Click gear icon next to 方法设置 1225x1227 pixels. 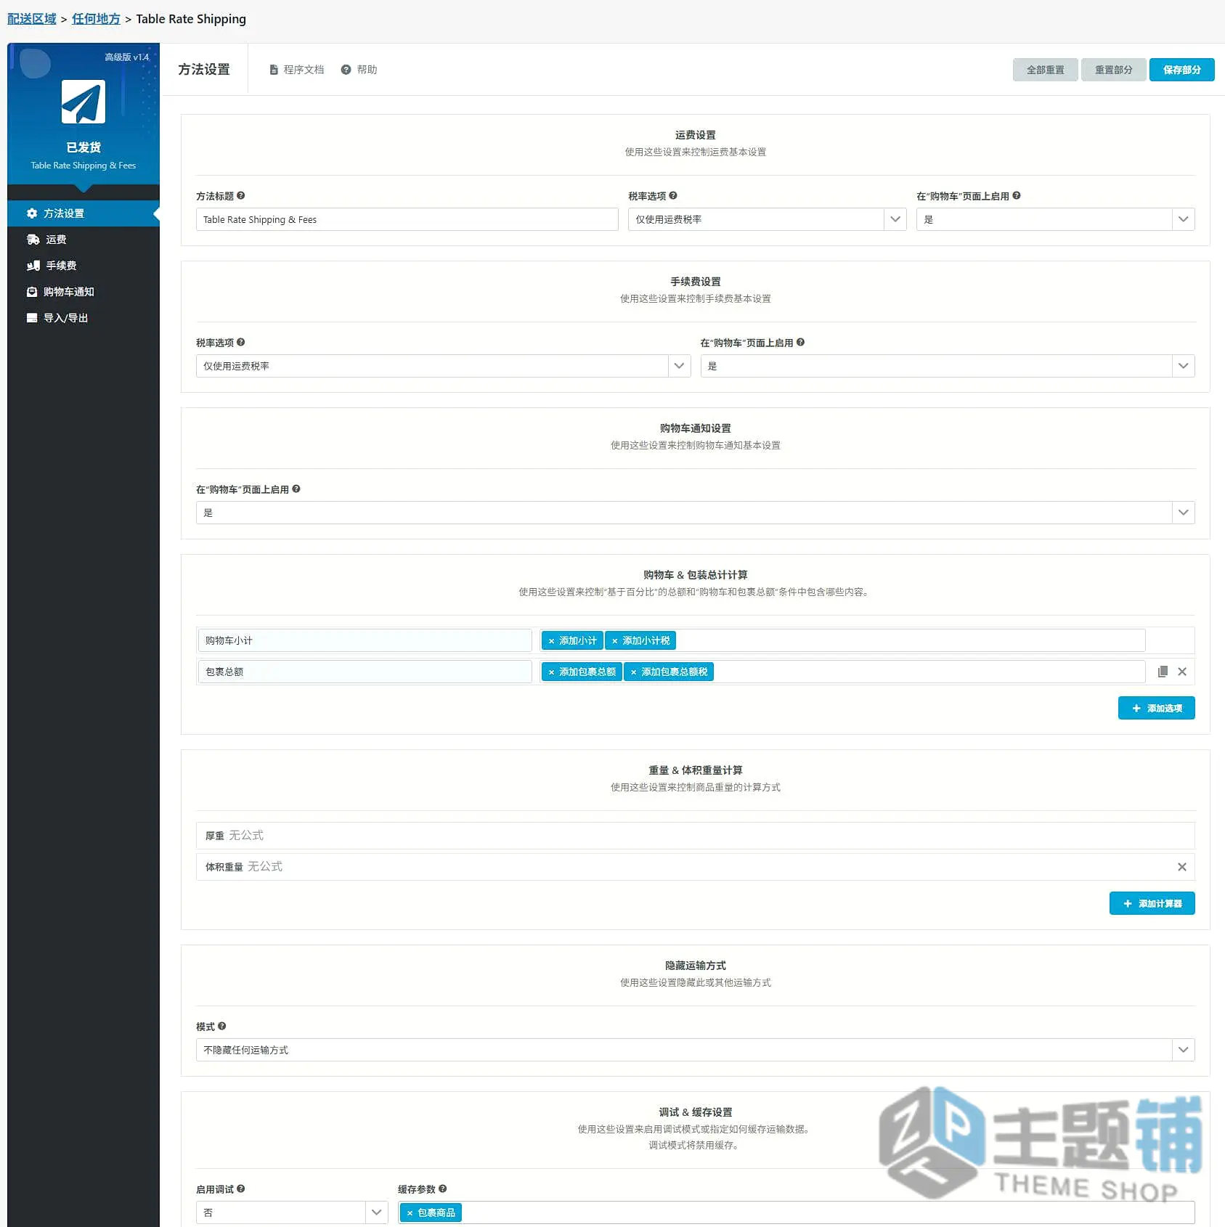pos(32,213)
